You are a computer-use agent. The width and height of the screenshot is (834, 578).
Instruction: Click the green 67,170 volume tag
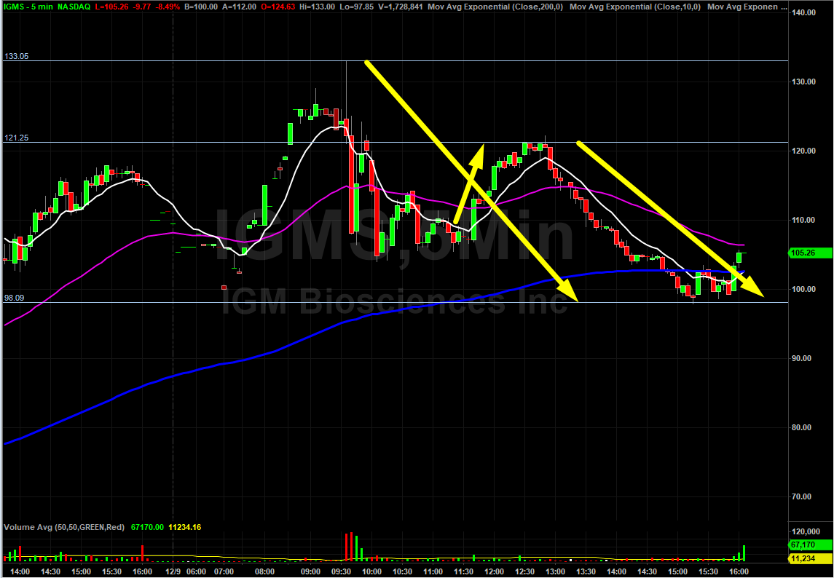tap(807, 545)
